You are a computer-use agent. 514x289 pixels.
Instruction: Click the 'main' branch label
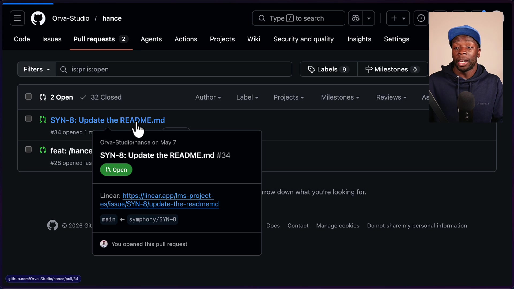click(109, 219)
